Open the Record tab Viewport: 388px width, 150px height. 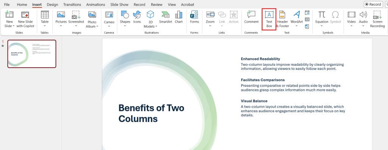coord(139,5)
